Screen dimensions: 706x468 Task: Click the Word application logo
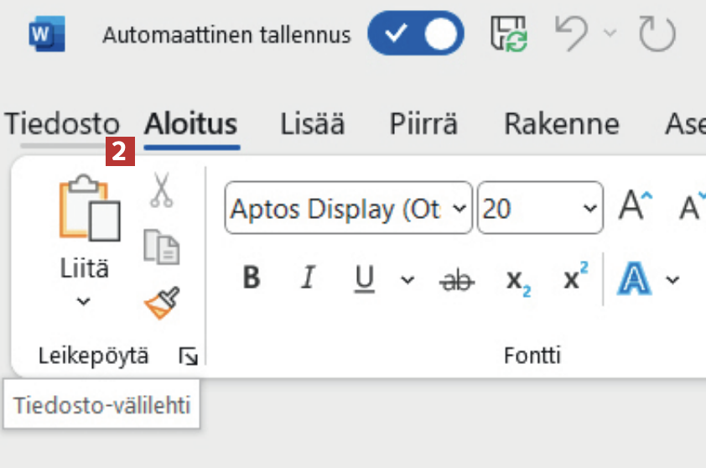point(46,34)
